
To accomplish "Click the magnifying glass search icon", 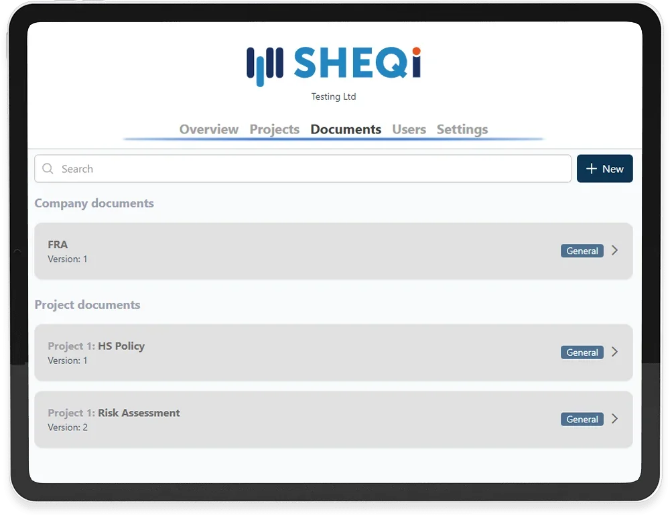I will [x=48, y=169].
